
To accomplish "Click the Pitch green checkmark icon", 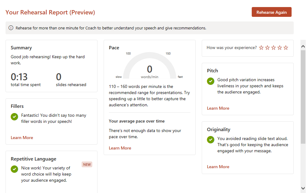I will click(x=211, y=81).
